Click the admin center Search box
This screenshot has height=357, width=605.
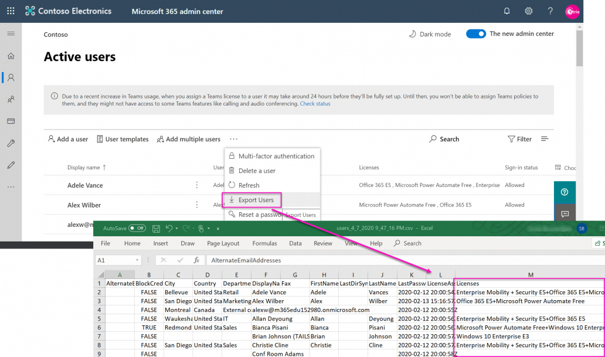point(444,139)
